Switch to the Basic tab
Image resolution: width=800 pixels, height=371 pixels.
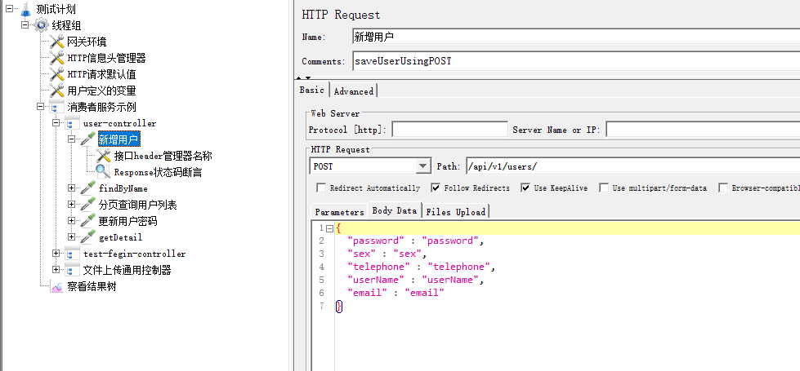(x=311, y=90)
